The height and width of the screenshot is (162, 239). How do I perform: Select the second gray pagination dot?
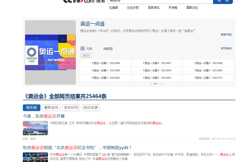158,84
